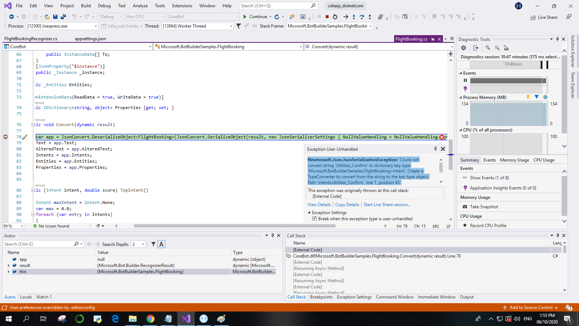Image resolution: width=579 pixels, height=326 pixels.
Task: Switch to the appsettings.json tab
Action: 90,38
